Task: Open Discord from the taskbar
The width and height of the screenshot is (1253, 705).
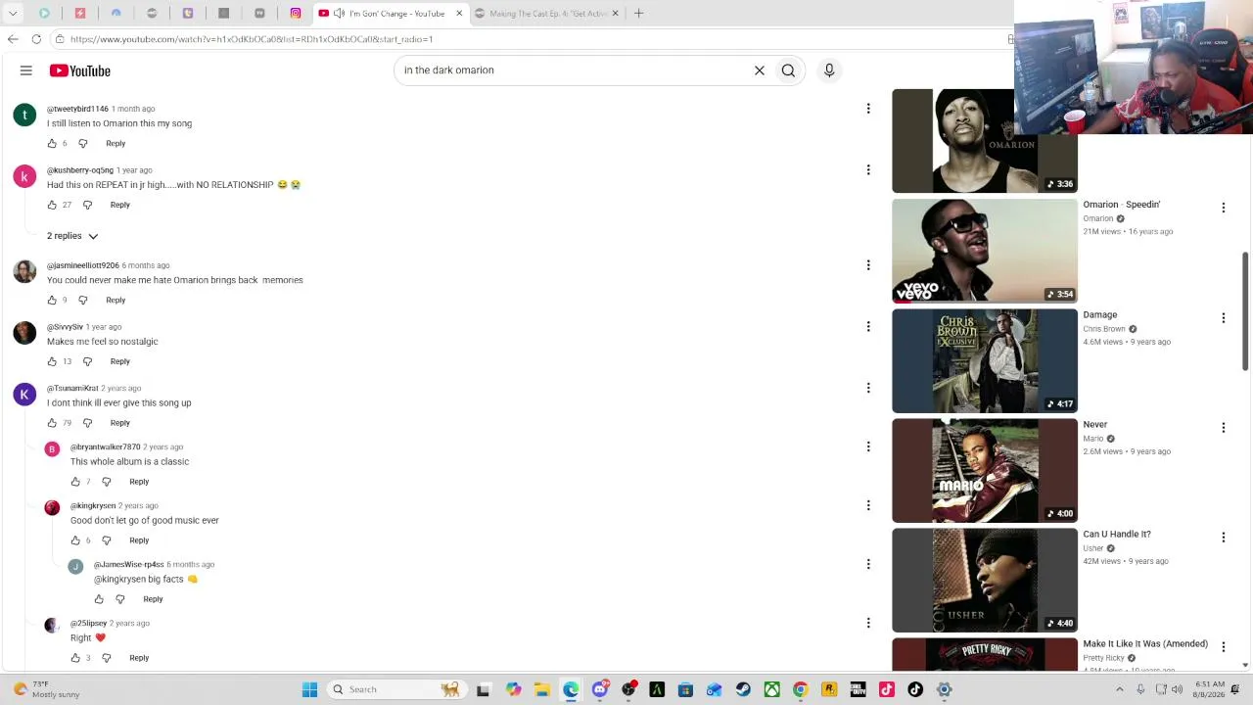Action: (x=600, y=689)
